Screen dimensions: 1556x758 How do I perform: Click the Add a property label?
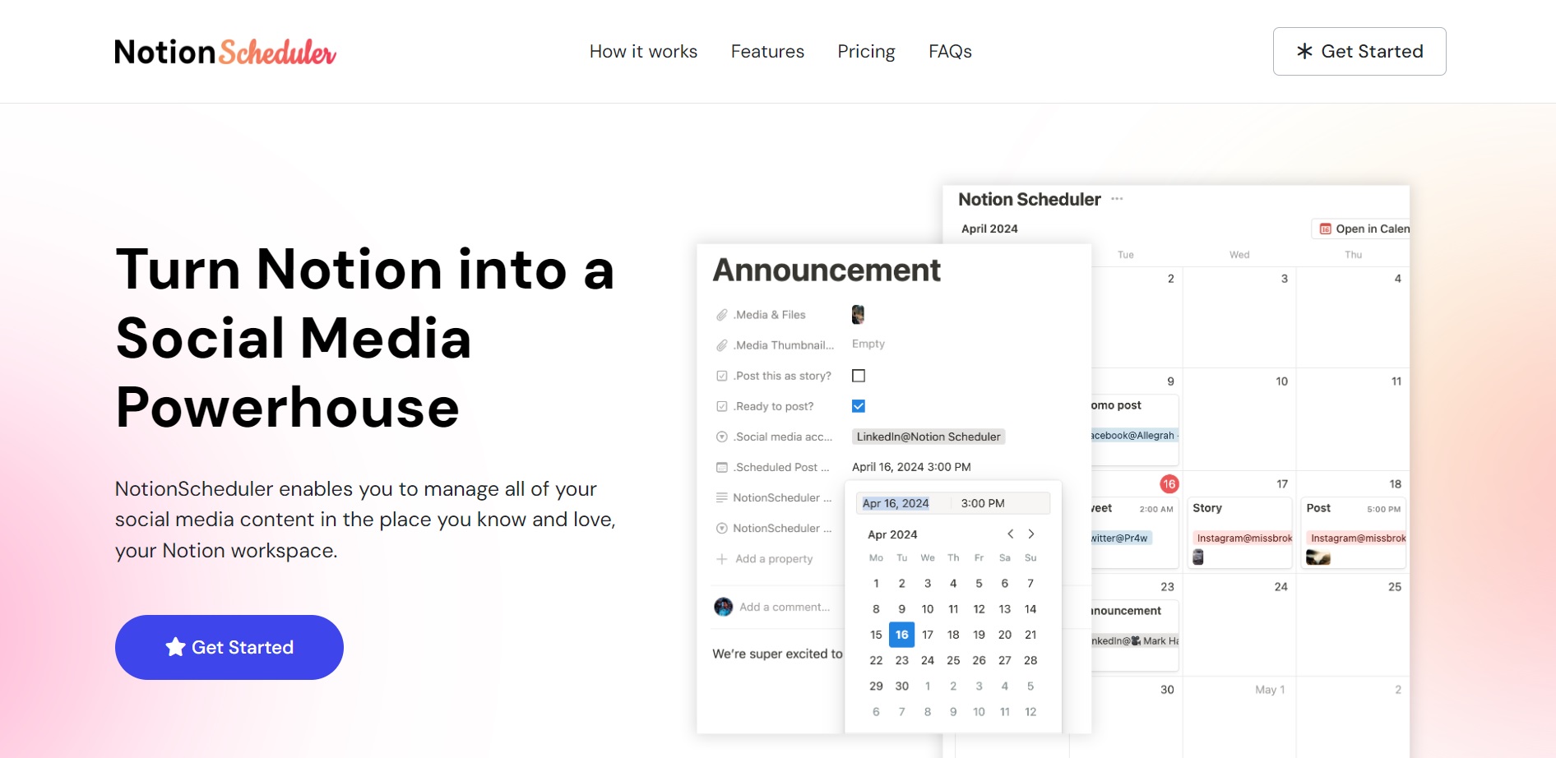coord(774,559)
